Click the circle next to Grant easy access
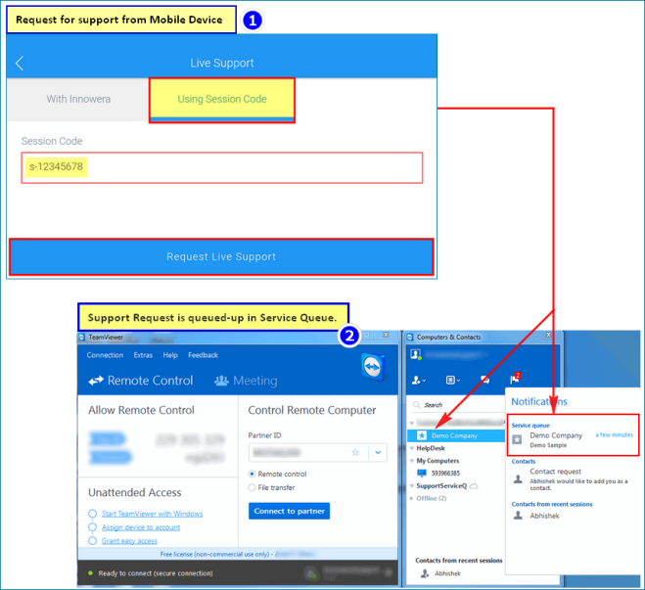 [x=93, y=541]
